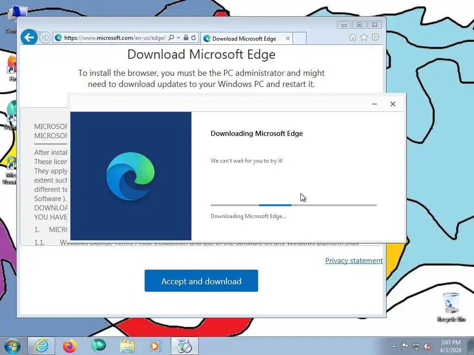Click the Home icon in Internet Explorer
This screenshot has width=474, height=355.
click(x=352, y=37)
